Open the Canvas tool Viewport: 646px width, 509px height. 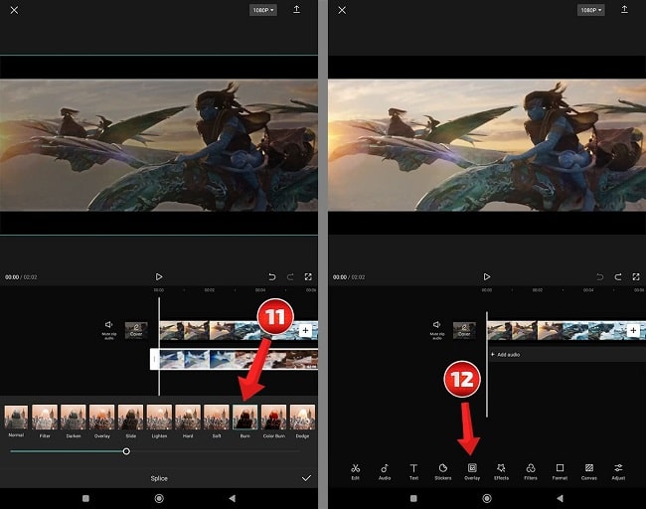pos(588,471)
